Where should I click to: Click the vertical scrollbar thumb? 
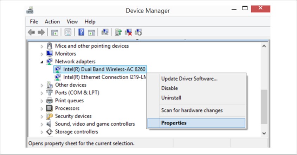tap(264, 107)
